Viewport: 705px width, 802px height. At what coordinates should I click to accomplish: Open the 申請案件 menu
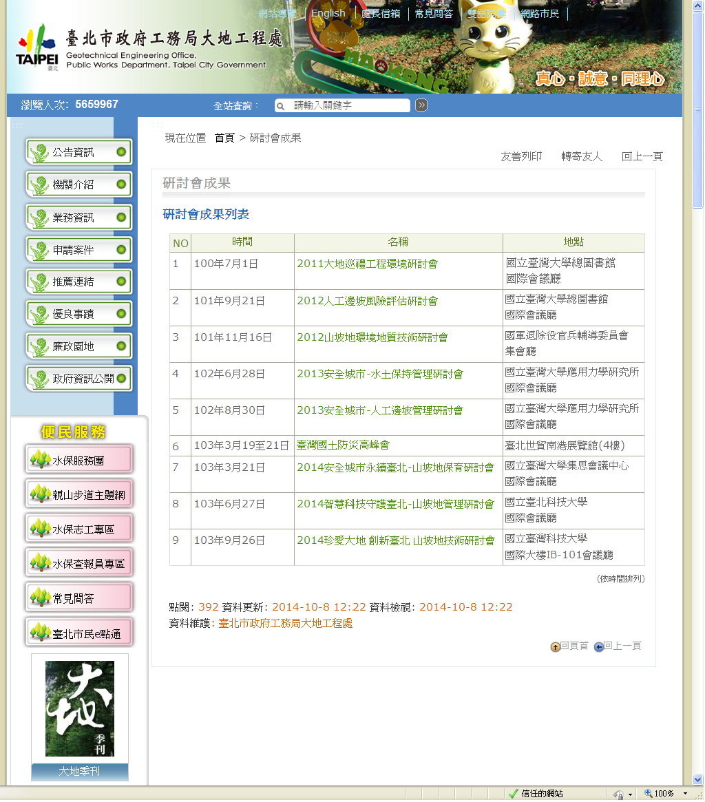click(78, 250)
